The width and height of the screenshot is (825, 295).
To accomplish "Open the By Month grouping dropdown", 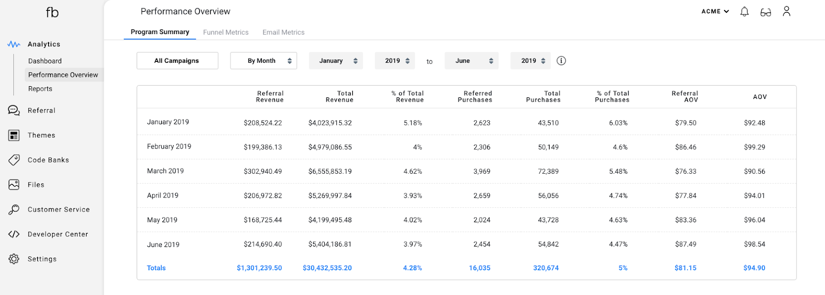I will [x=263, y=61].
